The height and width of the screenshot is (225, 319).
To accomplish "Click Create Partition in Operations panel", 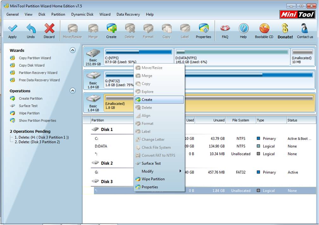I will pyautogui.click(x=31, y=98).
